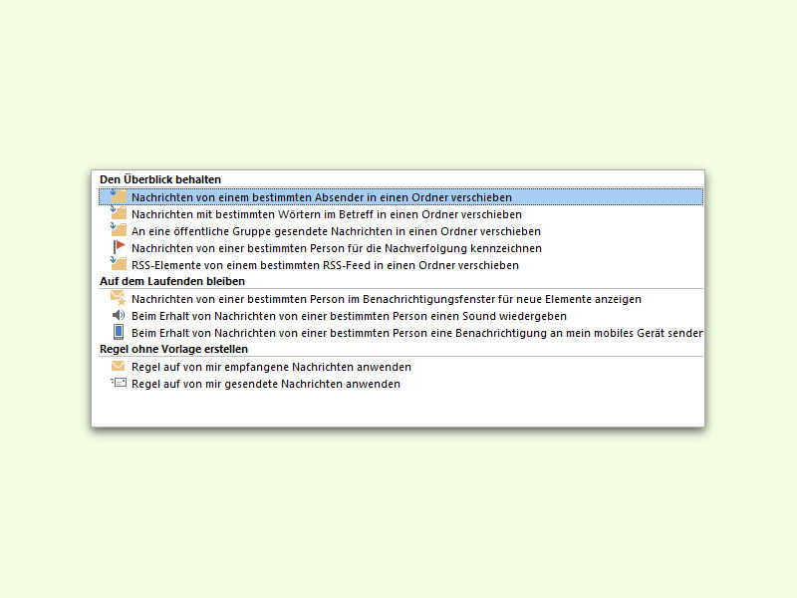This screenshot has width=797, height=598.
Task: Click folder icon beside RSS-Feed rule
Action: tap(119, 264)
